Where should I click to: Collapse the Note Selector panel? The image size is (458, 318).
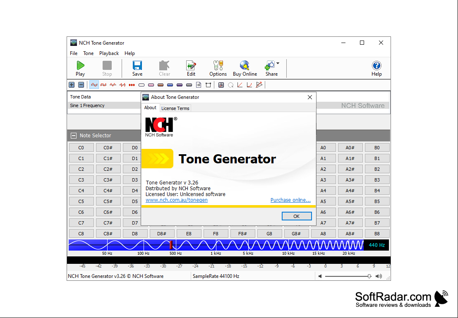pyautogui.click(x=74, y=136)
